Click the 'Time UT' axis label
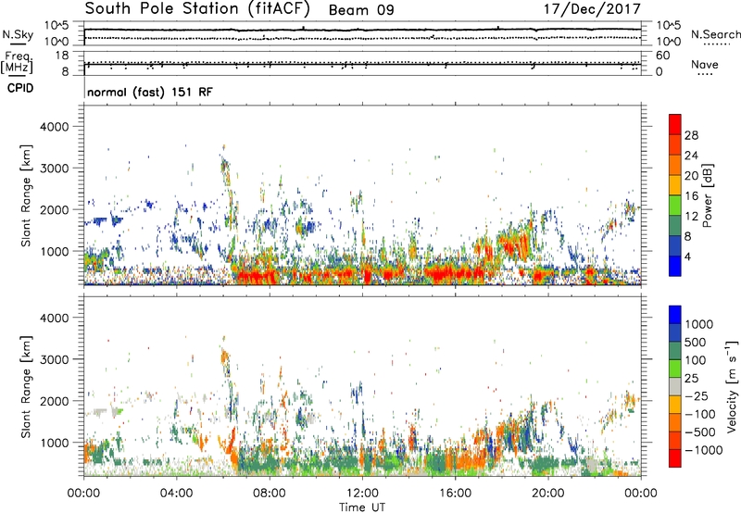Viewport: 741px width, 513px height. [362, 507]
